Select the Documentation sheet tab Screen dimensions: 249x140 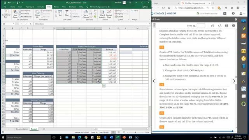22,129
